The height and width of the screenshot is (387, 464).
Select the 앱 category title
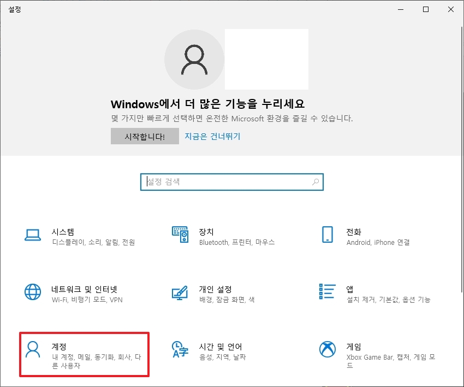pos(350,289)
